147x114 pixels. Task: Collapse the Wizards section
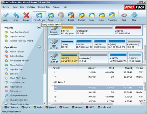pyautogui.click(x=39, y=27)
